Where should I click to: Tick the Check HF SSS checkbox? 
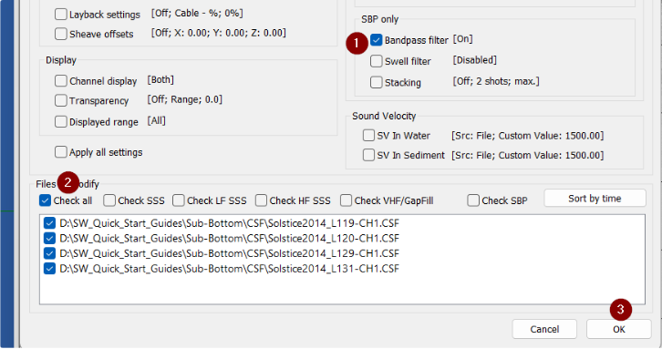262,200
